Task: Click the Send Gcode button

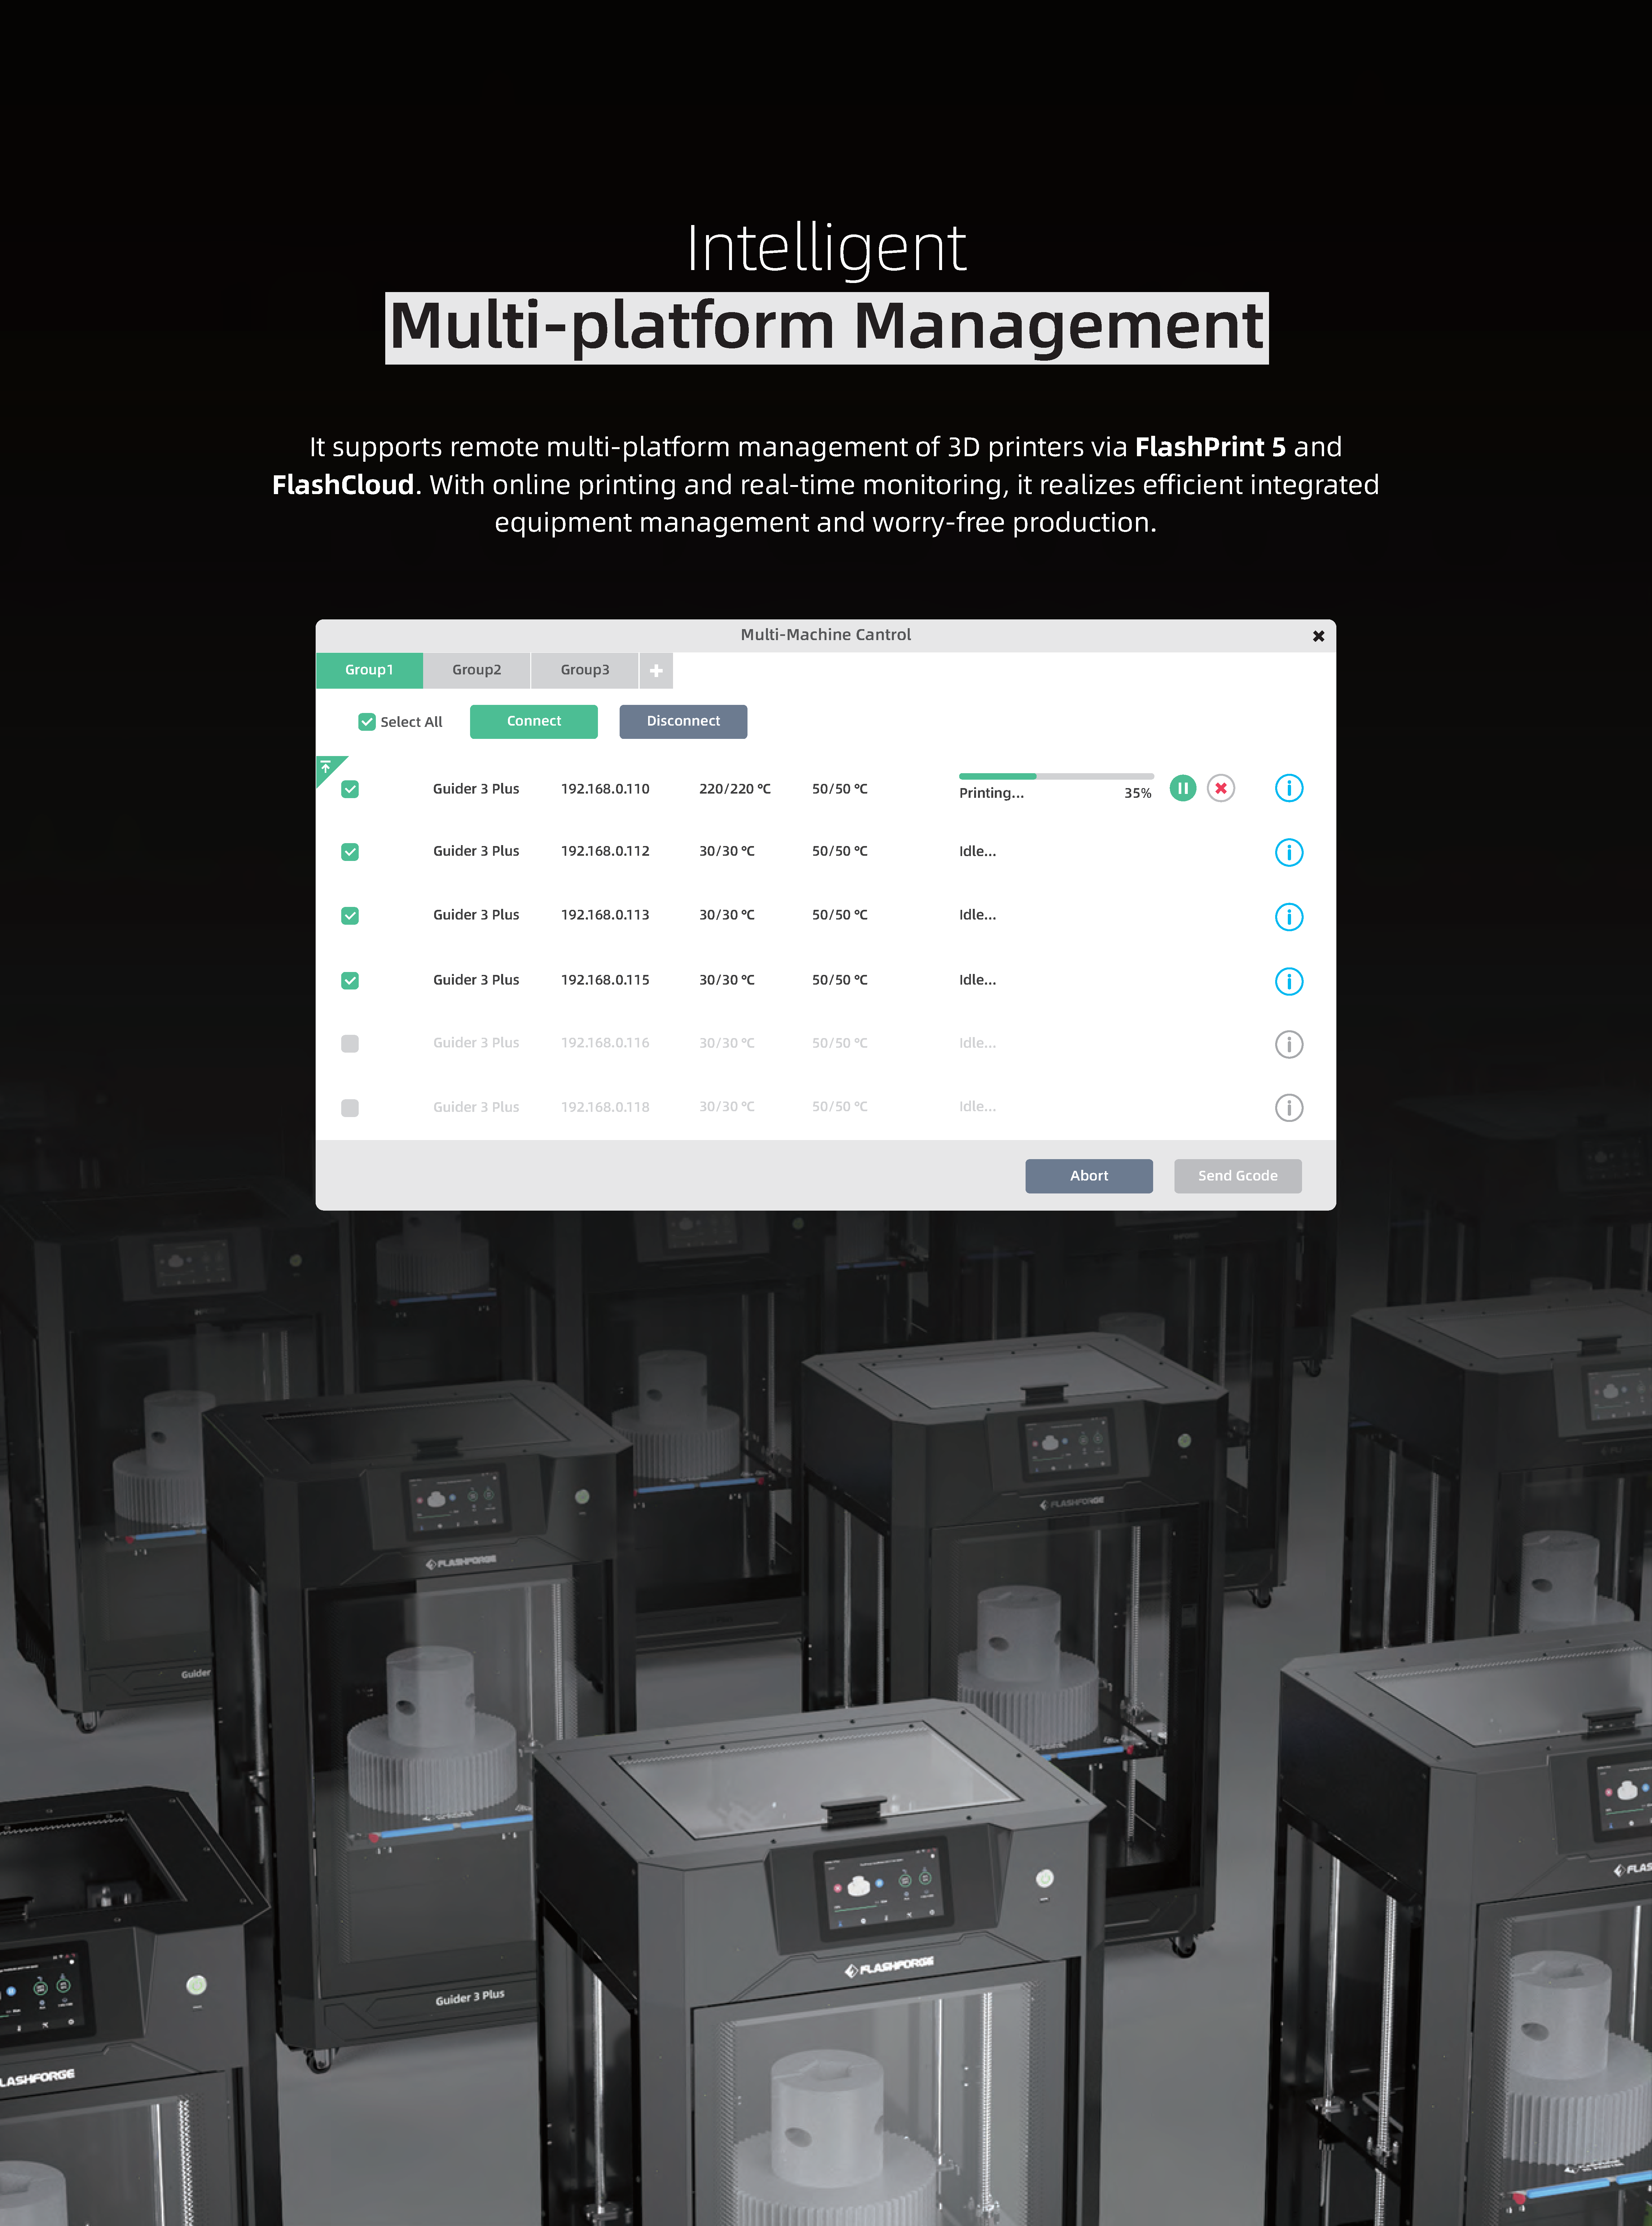Action: click(1238, 1176)
